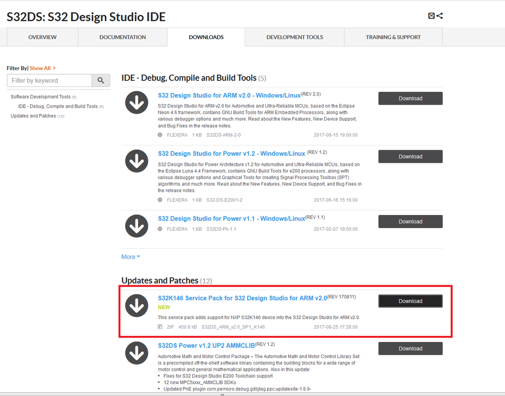
Task: Open the Overview tab
Action: (42, 37)
